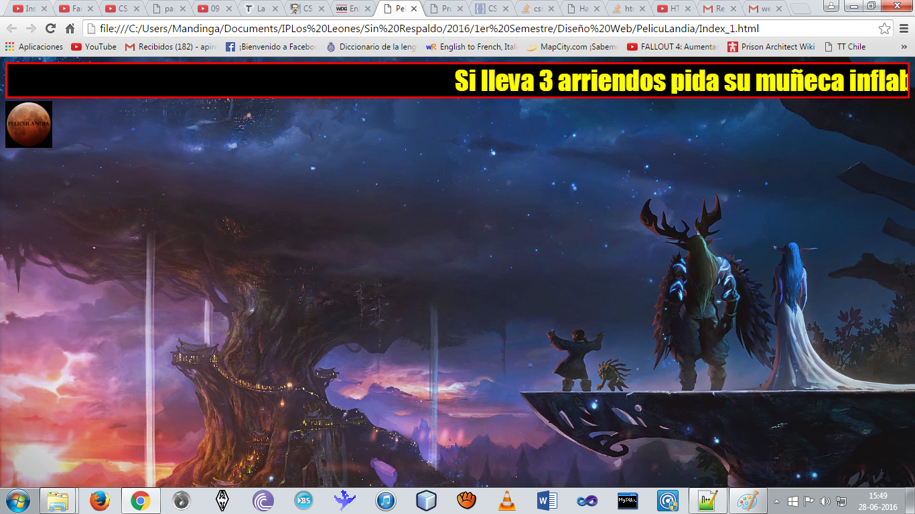The image size is (915, 514).
Task: Launch Firefox from the taskbar
Action: pyautogui.click(x=99, y=501)
